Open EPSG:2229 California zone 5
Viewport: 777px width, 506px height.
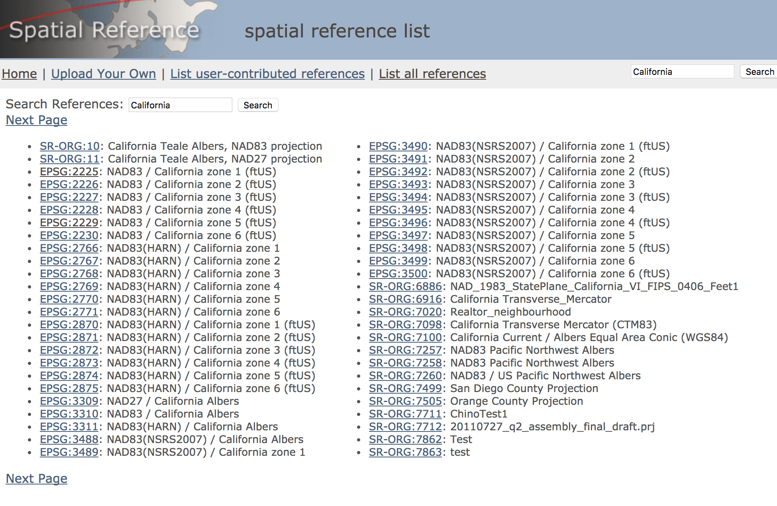pos(69,223)
